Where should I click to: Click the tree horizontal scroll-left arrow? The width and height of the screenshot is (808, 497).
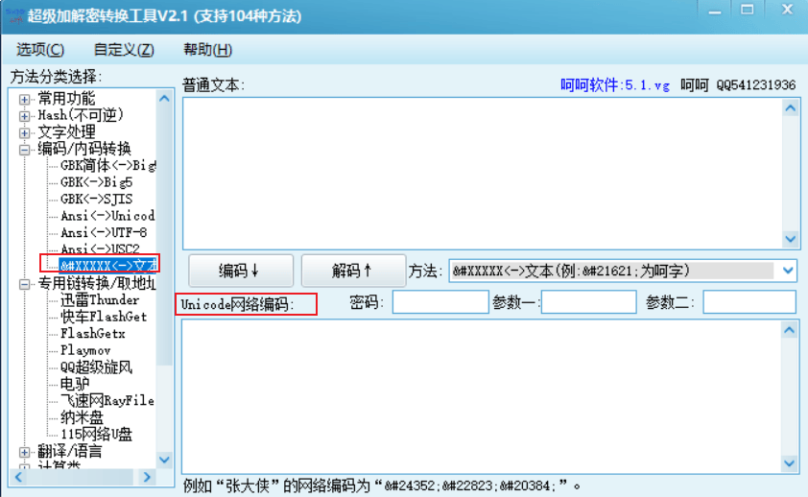pos(18,477)
